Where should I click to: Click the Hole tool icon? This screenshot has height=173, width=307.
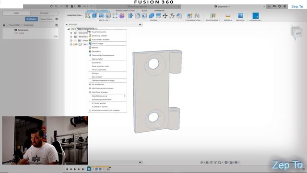click(108, 16)
